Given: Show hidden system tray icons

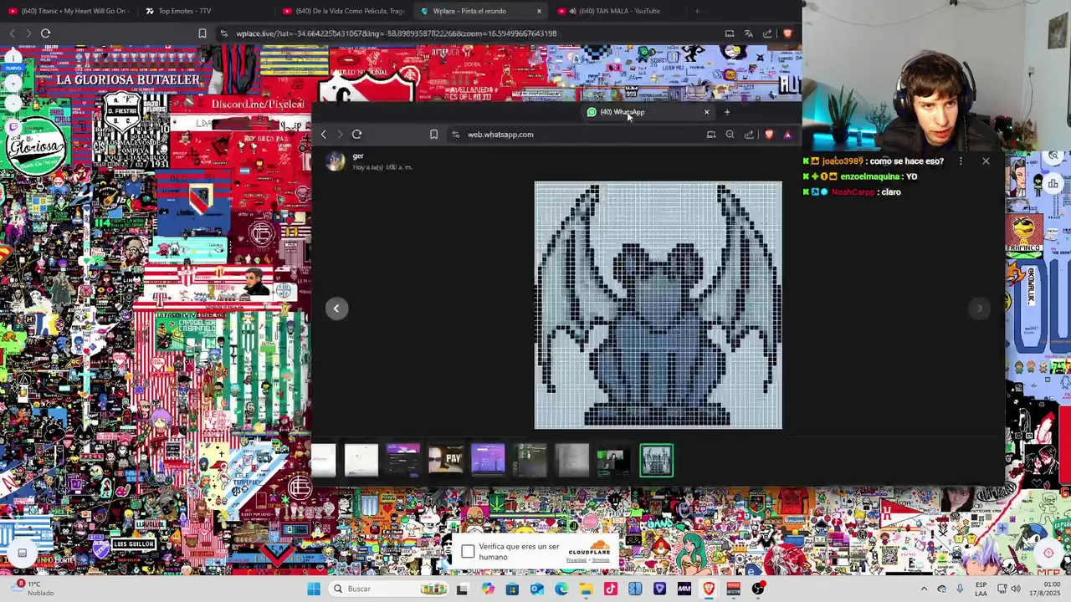Looking at the screenshot, I should point(924,589).
